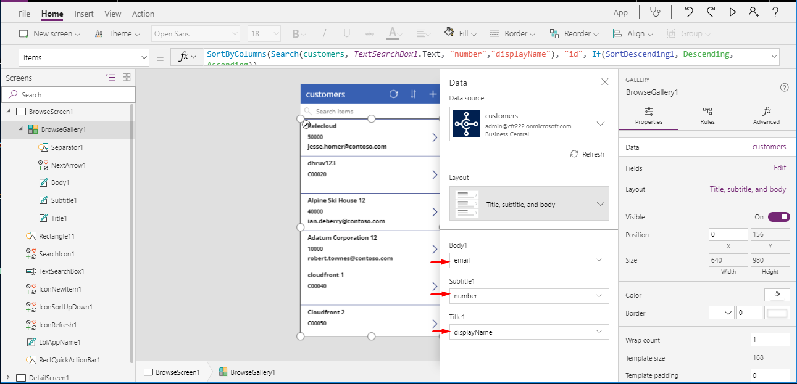
Task: Open Title1 displayName field dropdown
Action: tap(529, 332)
